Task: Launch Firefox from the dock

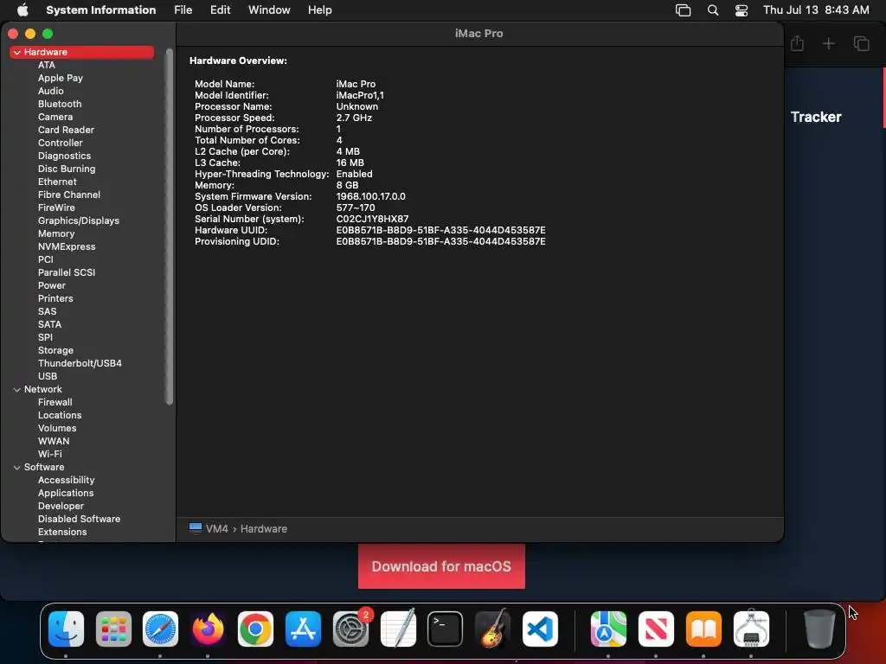Action: pos(208,629)
